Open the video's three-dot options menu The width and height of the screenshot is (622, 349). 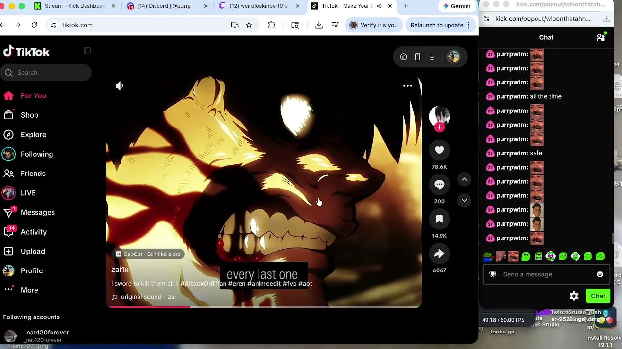(x=408, y=86)
